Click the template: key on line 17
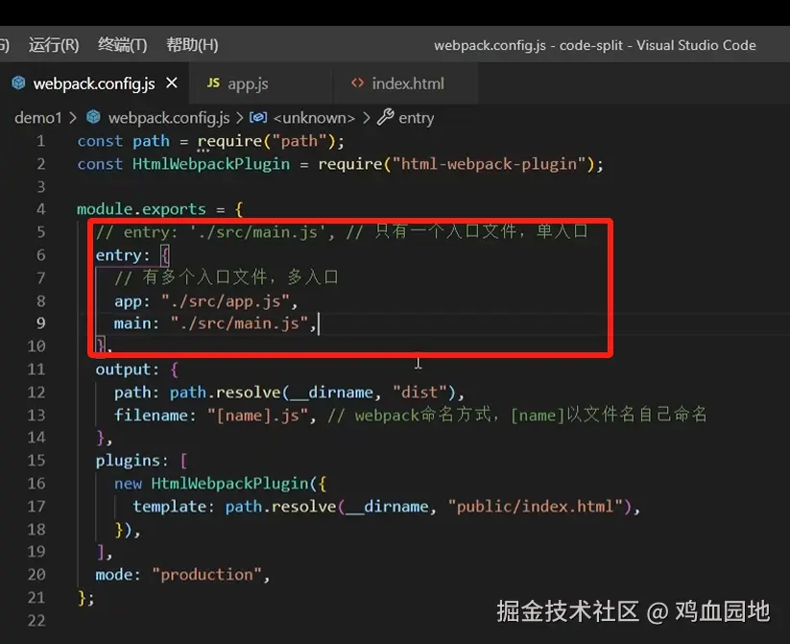 (174, 507)
